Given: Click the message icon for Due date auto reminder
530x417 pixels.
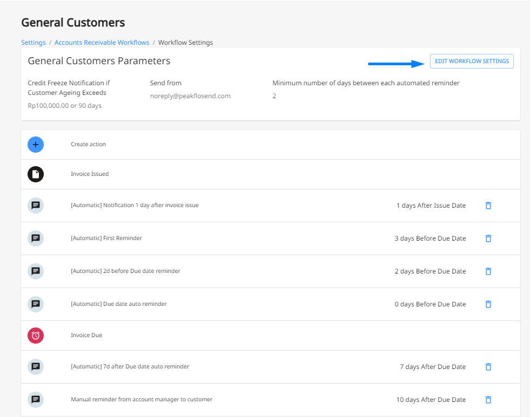Looking at the screenshot, I should [x=36, y=304].
